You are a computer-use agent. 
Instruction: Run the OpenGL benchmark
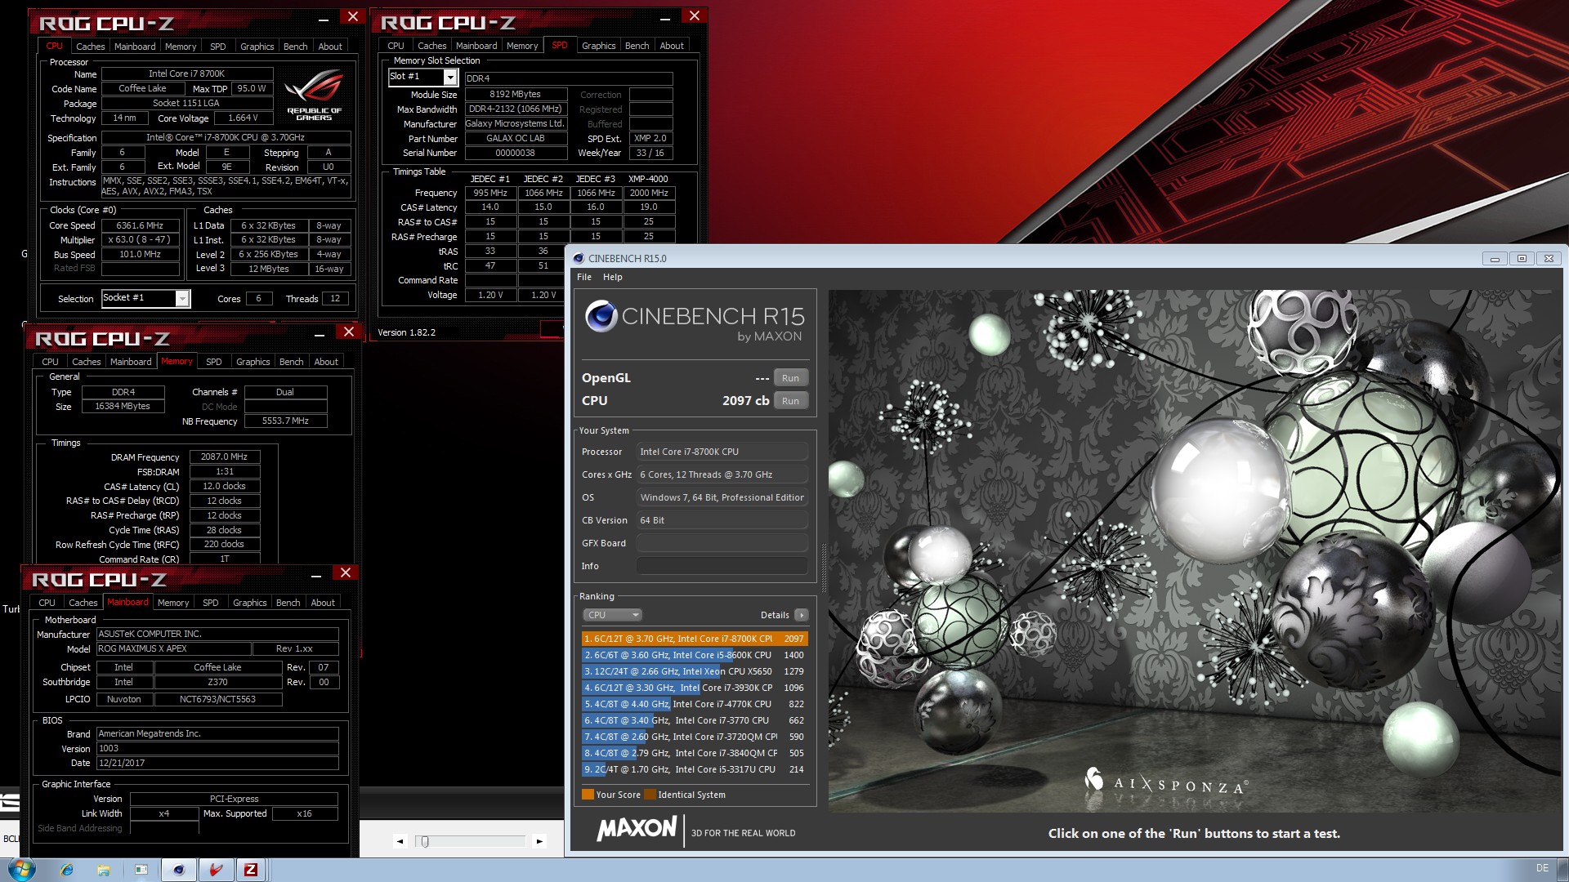click(790, 378)
